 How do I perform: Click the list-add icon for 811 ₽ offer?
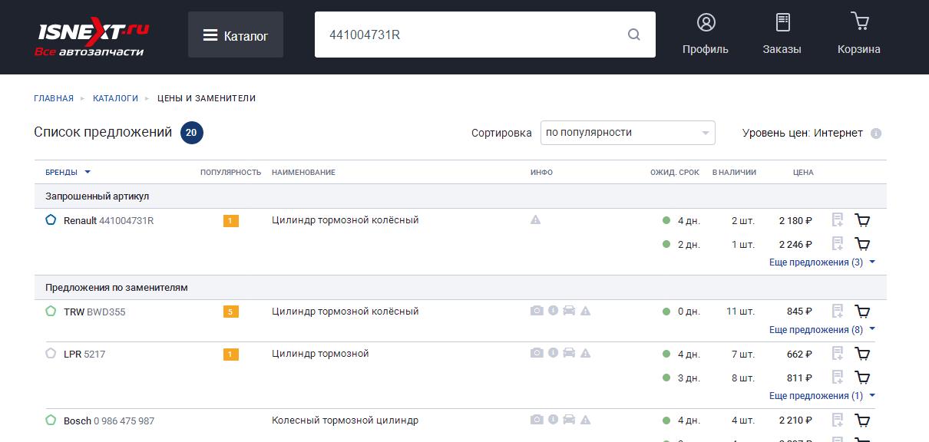838,378
